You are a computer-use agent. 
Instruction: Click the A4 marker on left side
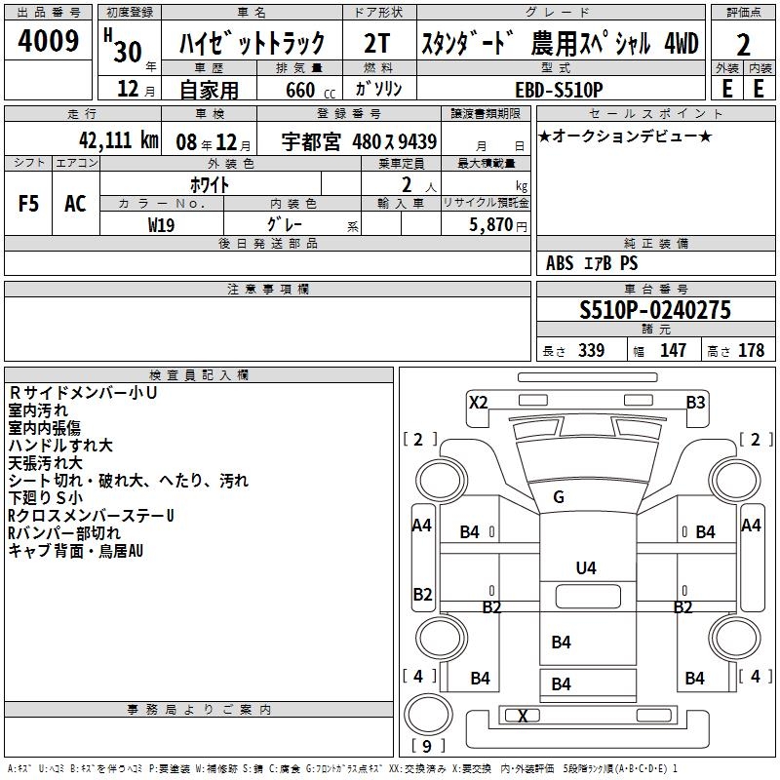[421, 526]
